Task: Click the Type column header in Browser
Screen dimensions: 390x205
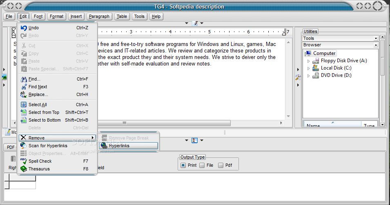Action: click(369, 124)
